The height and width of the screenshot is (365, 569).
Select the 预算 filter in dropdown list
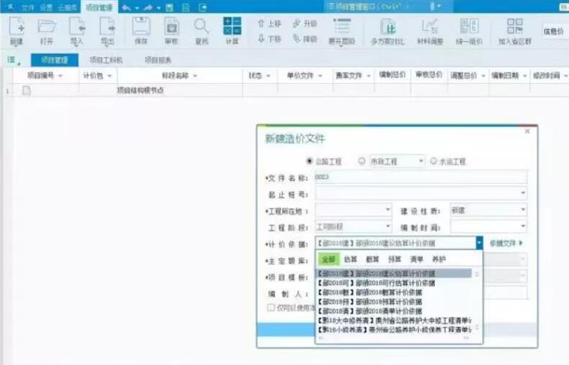(395, 259)
